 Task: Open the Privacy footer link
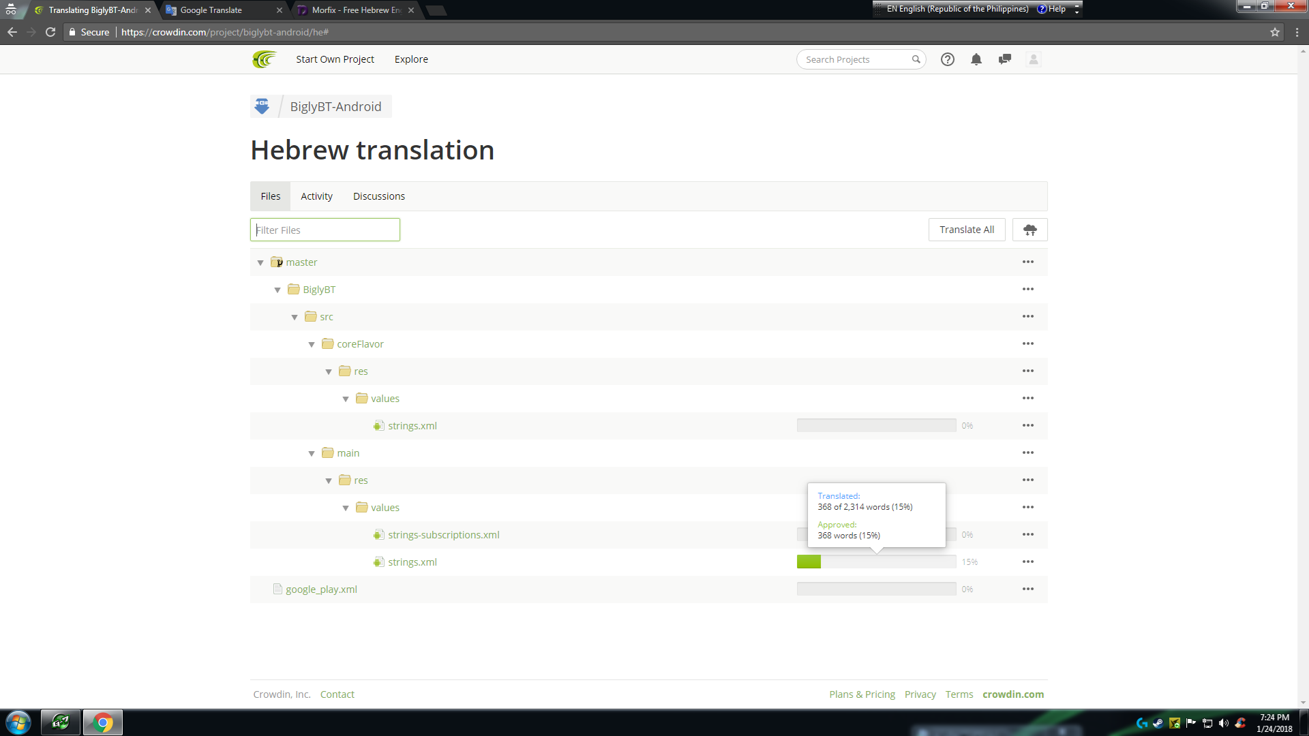point(920,694)
